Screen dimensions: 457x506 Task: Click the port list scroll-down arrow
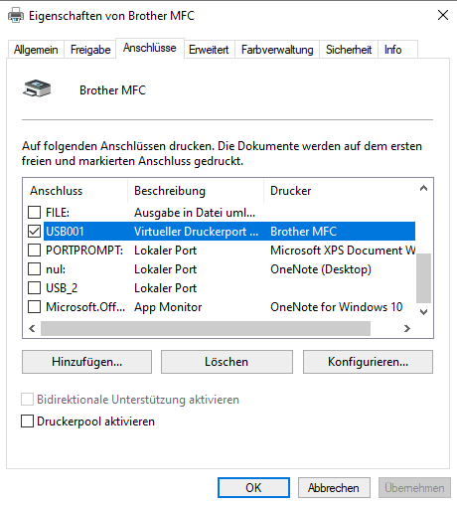pos(423,311)
